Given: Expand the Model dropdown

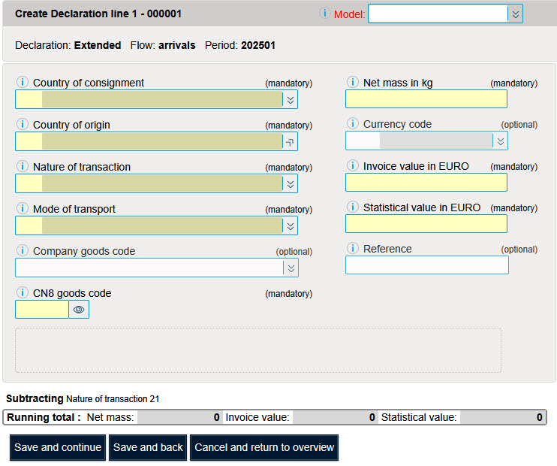Looking at the screenshot, I should (x=514, y=14).
